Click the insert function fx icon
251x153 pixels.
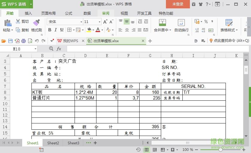(x=59, y=49)
